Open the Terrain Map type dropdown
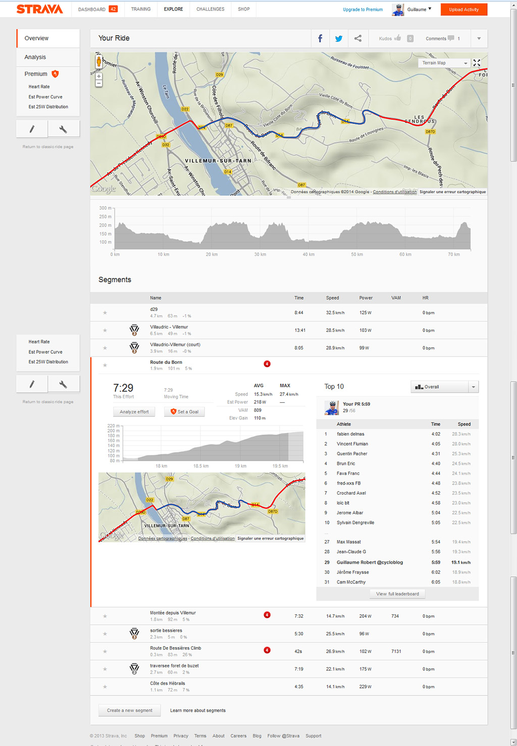Screen dimensions: 517x746 (444, 63)
